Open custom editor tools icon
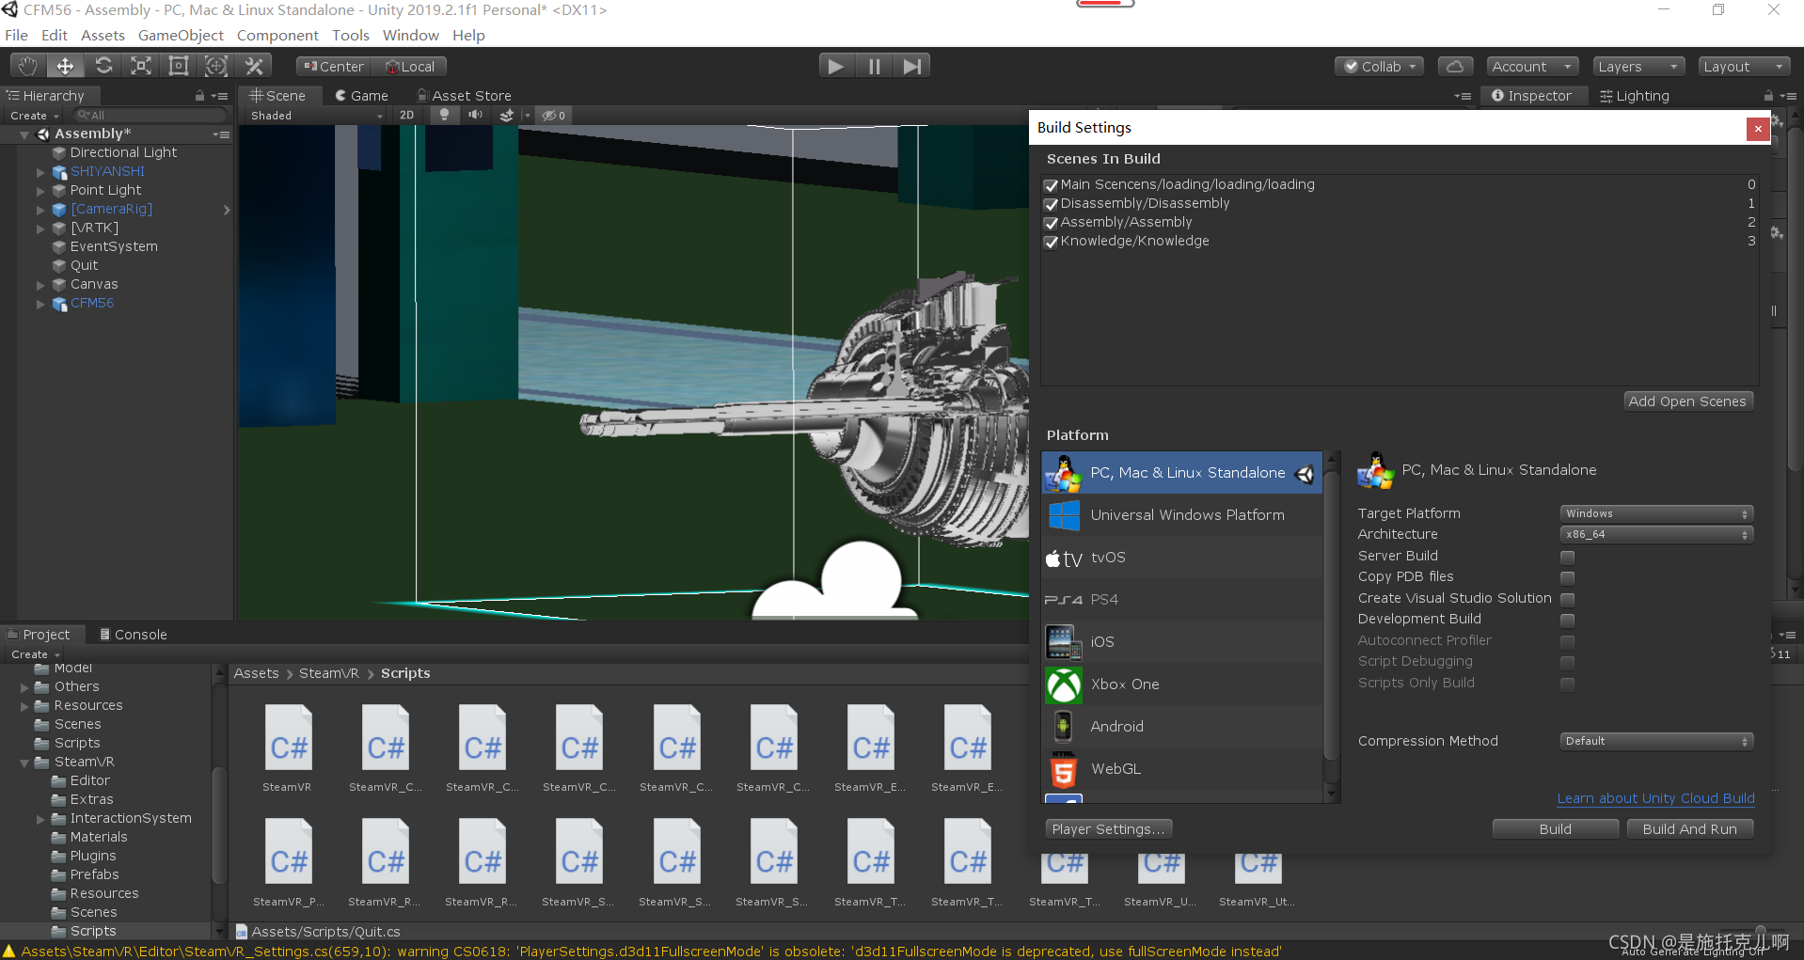 tap(254, 66)
